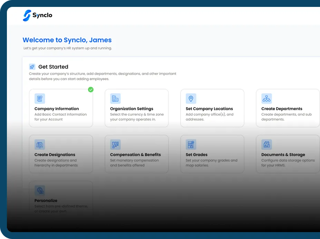The image size is (320, 239).
Task: Click the green completed checkmark badge
Action: (91, 89)
